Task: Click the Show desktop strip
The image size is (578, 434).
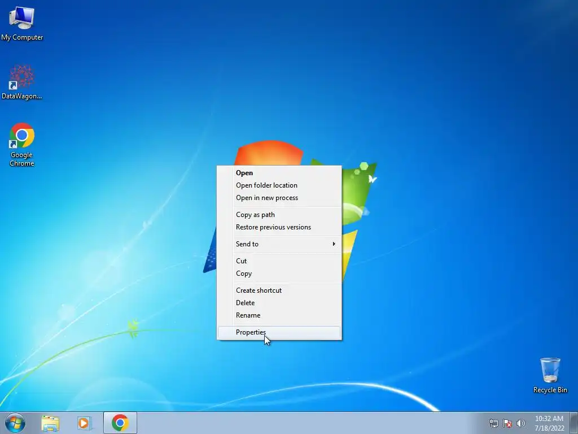Action: pos(574,423)
